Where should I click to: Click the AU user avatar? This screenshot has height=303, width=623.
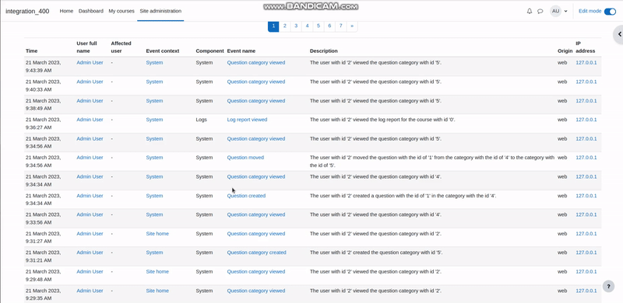point(555,11)
